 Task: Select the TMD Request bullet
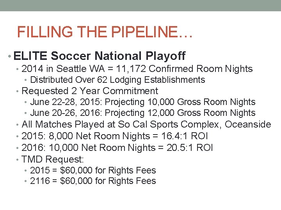(53, 159)
